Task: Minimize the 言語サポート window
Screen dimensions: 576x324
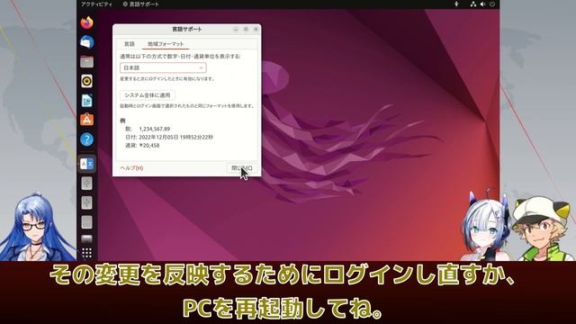Action: (236, 29)
